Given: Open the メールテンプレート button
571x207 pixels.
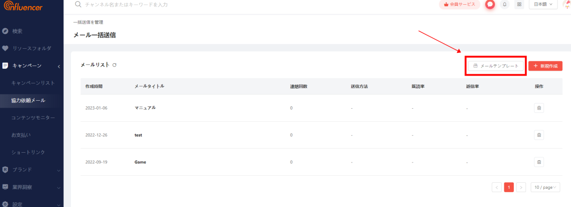Looking at the screenshot, I should click(496, 66).
